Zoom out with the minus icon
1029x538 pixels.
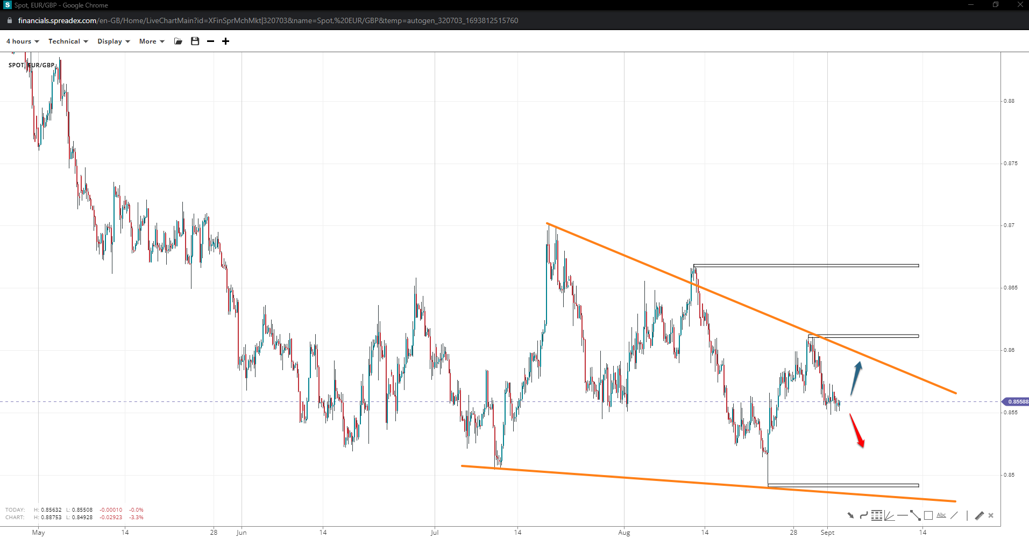tap(210, 41)
